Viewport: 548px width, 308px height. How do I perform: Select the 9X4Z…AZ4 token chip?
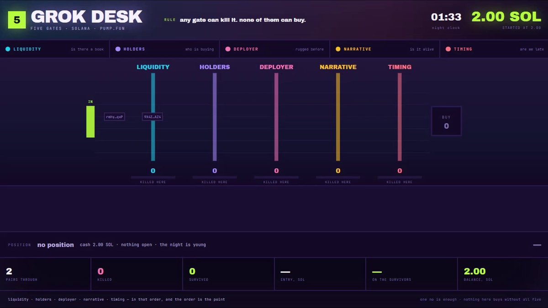click(153, 117)
